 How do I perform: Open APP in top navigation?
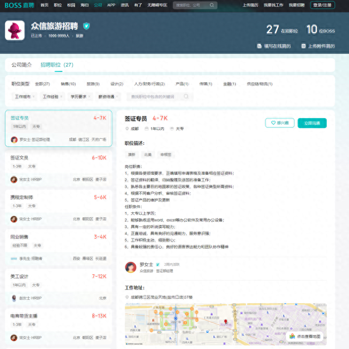coord(111,5)
